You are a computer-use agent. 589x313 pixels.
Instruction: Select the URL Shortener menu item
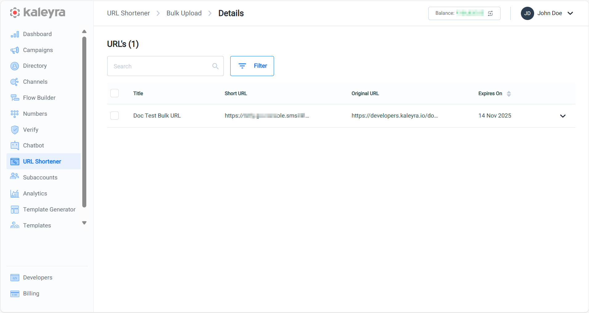click(x=43, y=162)
